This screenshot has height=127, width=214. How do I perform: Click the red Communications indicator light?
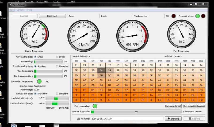tap(203, 16)
